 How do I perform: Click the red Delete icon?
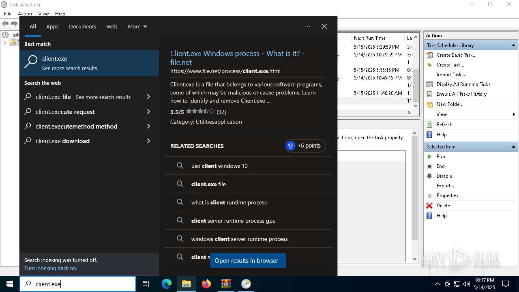coord(430,206)
